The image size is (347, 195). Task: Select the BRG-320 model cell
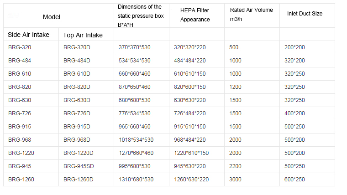click(x=20, y=47)
